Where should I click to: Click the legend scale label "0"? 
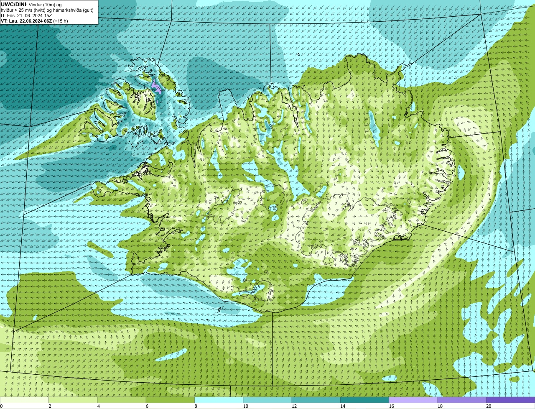click(x=2, y=406)
